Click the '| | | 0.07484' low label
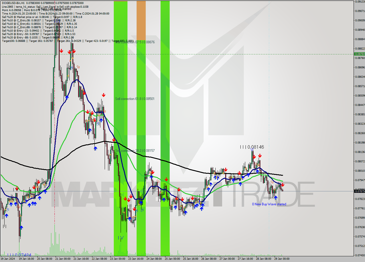The width and height of the screenshot is (365, 262). pos(19,255)
